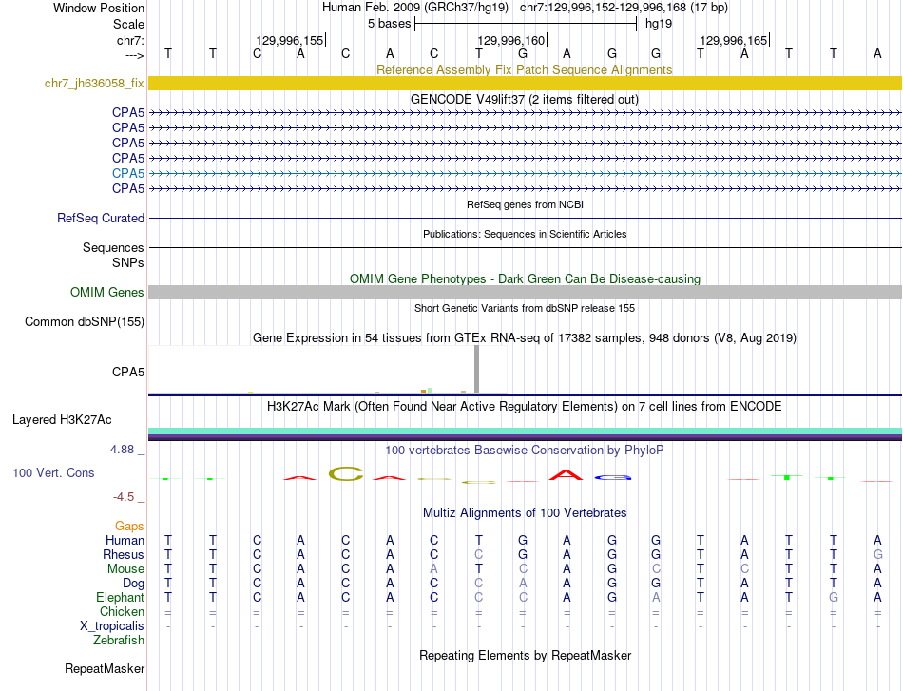
Task: Click the 5 bases scale text
Action: 390,24
